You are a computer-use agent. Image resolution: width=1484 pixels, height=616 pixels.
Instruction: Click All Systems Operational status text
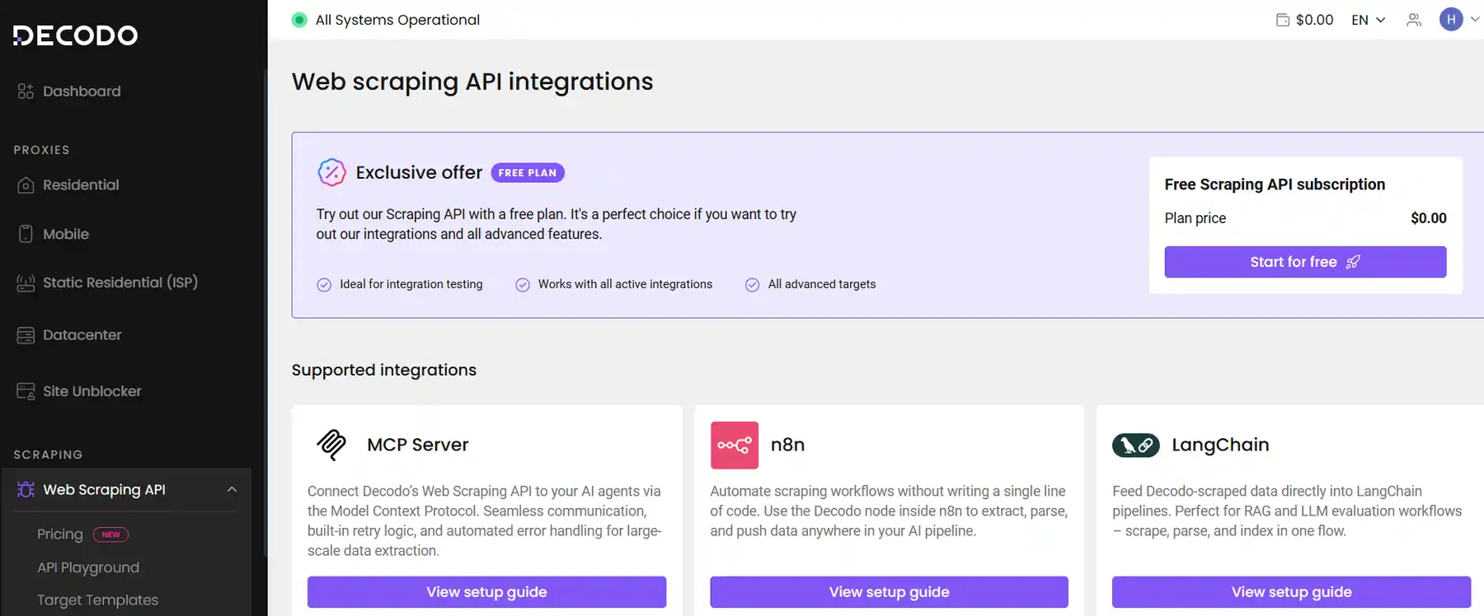click(397, 20)
